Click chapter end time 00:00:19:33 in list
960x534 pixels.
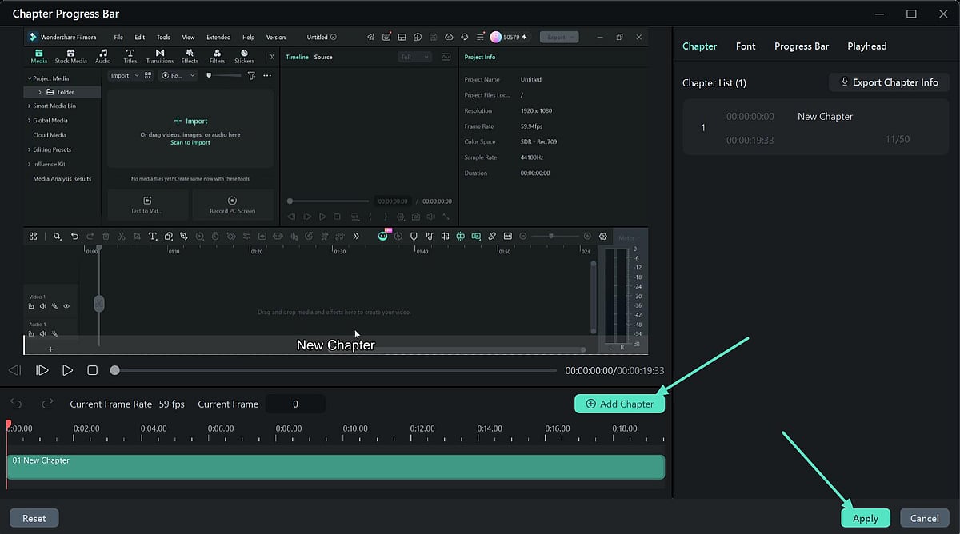pos(750,140)
